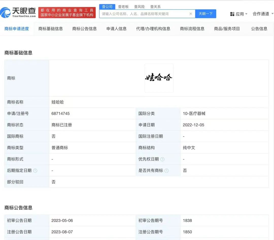Click the 娃哈哈 trademark name value
The width and height of the screenshot is (274, 240).
coord(58,102)
